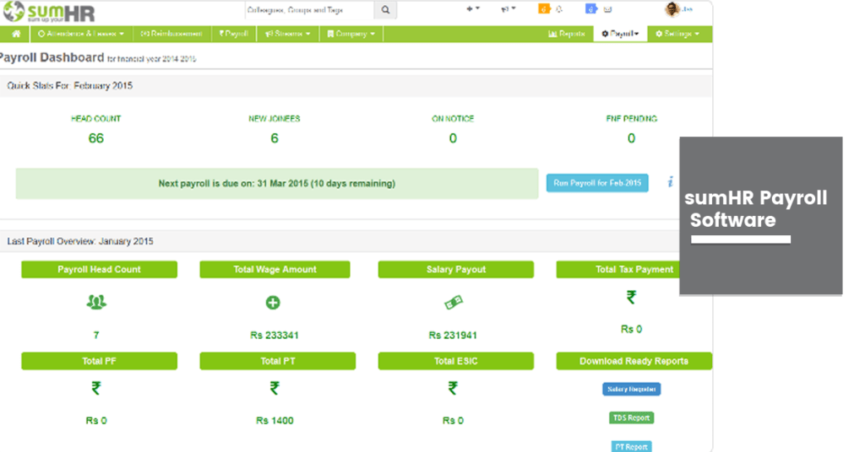Screen dimensions: 865x452
Task: Expand the Payroll gear settings tab
Action: [x=620, y=34]
